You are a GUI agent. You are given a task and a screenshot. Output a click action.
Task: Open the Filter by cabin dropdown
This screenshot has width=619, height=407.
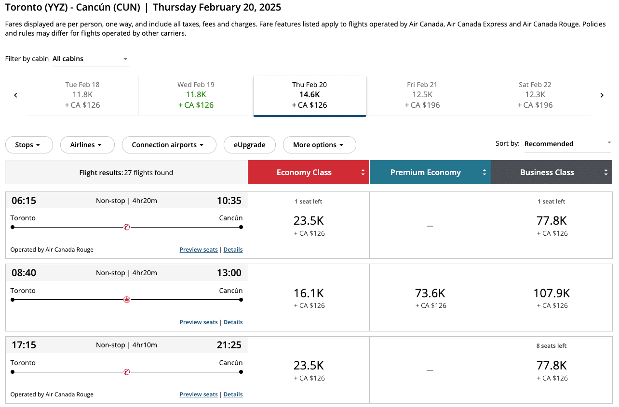tap(91, 59)
